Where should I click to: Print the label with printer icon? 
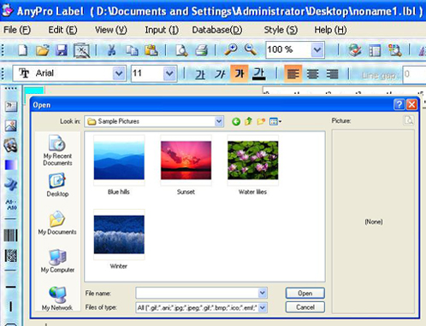[201, 50]
